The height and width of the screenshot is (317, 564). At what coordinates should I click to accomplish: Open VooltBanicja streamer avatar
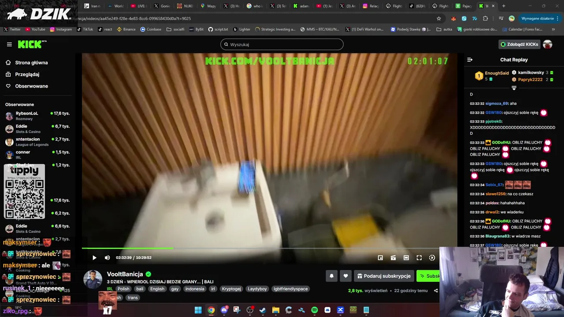(x=93, y=280)
